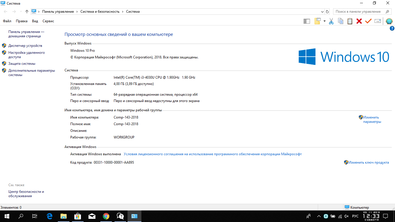Click 'Изменить ключ продукта' link
395x222 pixels.
[368, 162]
